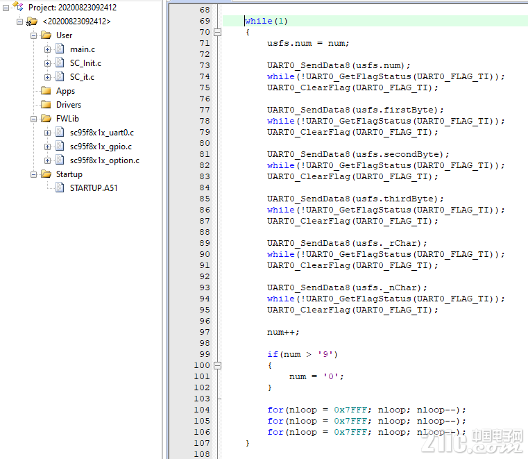Expand the sc95f8x1x_option.c file node
Viewport: 528px width, 459px height.
coord(47,160)
